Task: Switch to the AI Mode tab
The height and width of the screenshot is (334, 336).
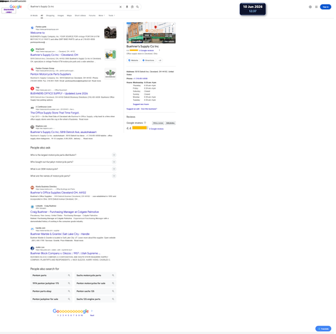Action: click(x=34, y=15)
